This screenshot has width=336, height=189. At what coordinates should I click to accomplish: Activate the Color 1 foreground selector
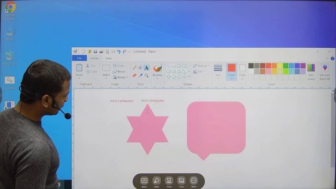232,71
